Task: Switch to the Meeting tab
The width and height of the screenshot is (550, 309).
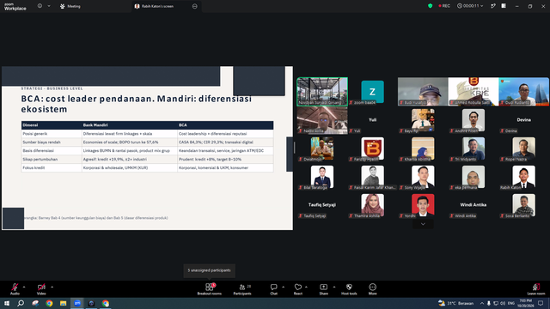Action: (x=70, y=6)
